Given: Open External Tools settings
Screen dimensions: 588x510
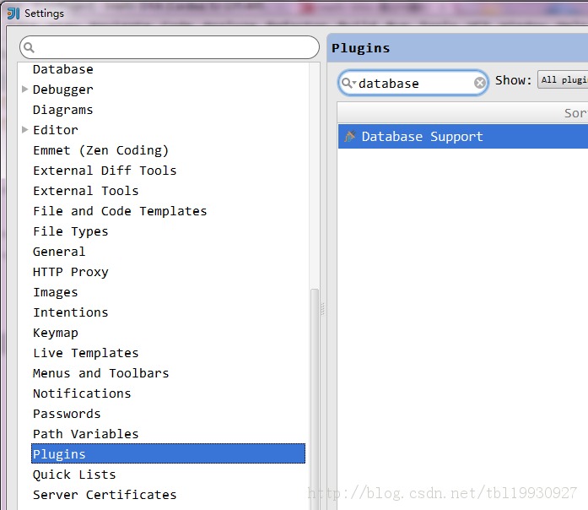Looking at the screenshot, I should point(86,191).
